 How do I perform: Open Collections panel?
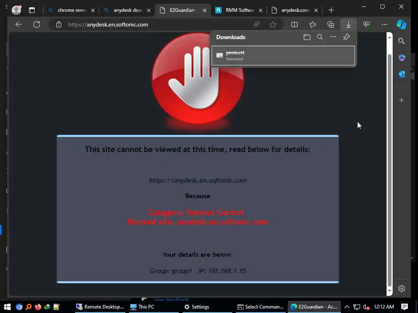point(331,24)
